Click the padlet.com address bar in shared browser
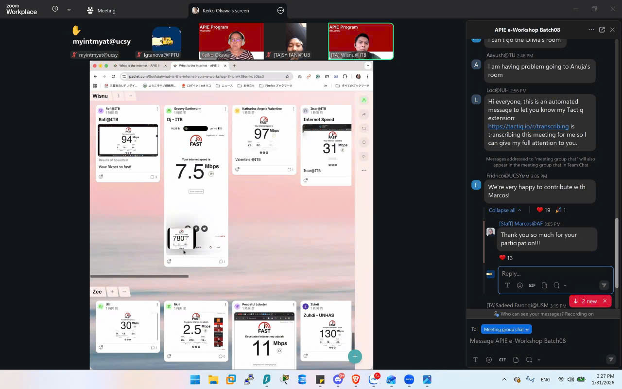This screenshot has height=389, width=622. 206,76
